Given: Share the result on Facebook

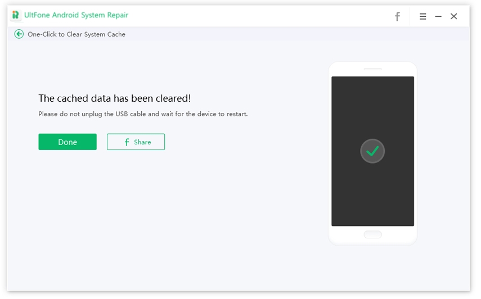Looking at the screenshot, I should pyautogui.click(x=136, y=142).
